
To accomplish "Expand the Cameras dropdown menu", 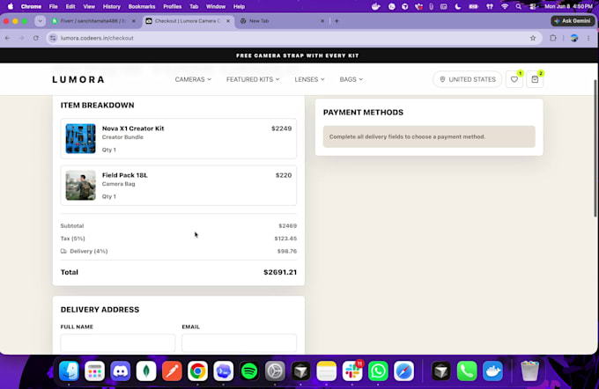I will click(x=193, y=79).
